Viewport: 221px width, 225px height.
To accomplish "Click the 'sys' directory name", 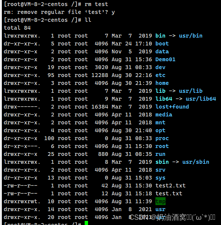I will 160,178.
